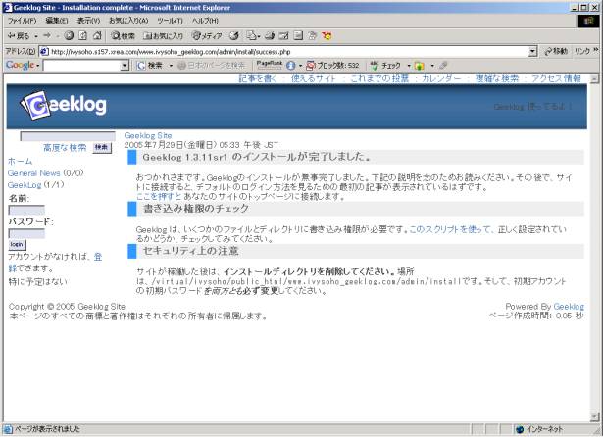Click the Google toolbar logo
The image size is (603, 437).
[x=20, y=65]
